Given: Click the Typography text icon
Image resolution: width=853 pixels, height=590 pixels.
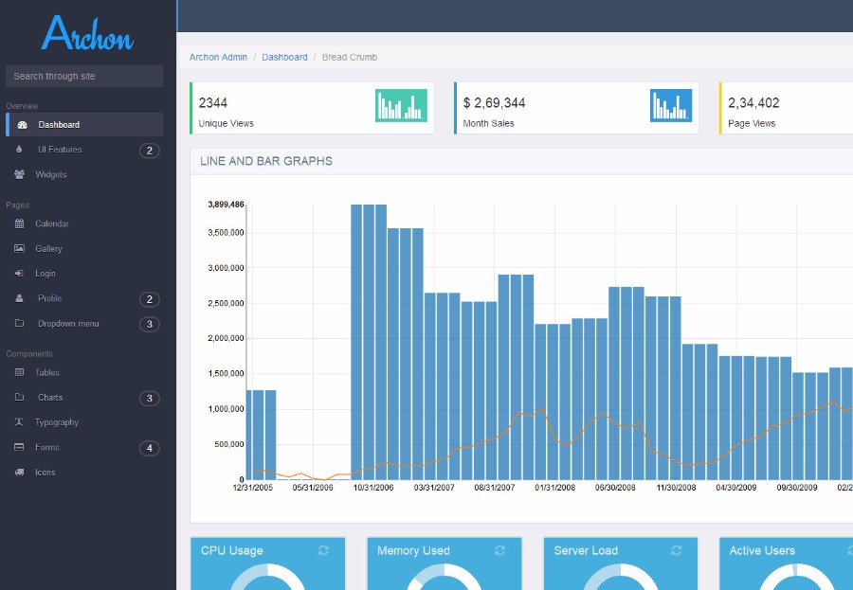Looking at the screenshot, I should [x=19, y=422].
